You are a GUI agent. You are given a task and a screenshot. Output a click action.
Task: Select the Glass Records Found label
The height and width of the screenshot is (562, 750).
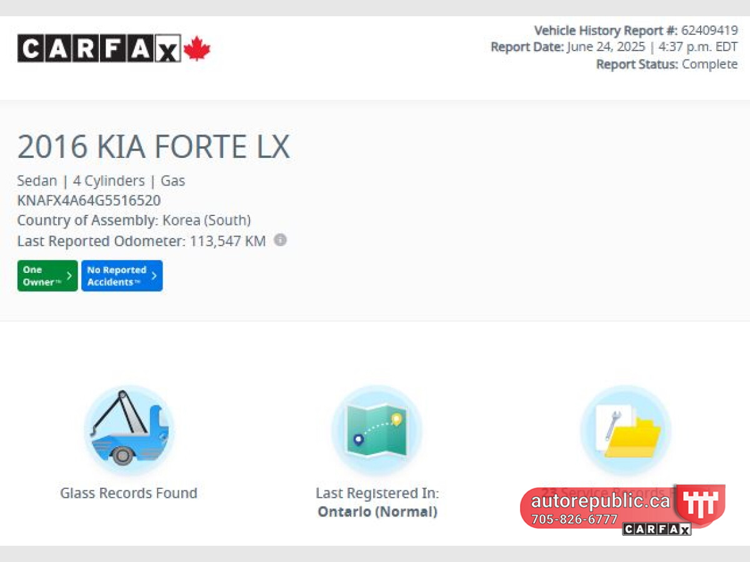(129, 493)
